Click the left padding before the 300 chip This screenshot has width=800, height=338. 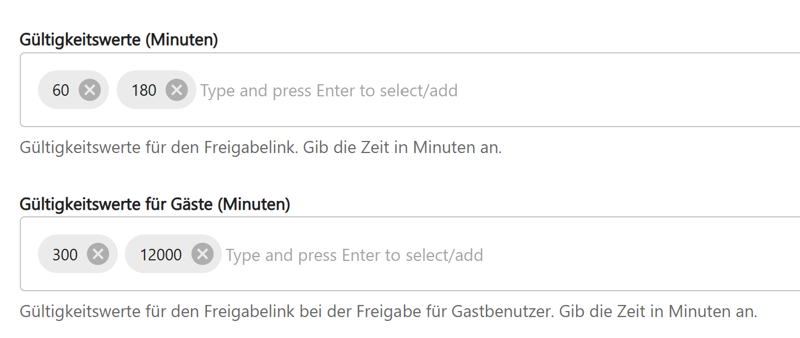click(29, 254)
